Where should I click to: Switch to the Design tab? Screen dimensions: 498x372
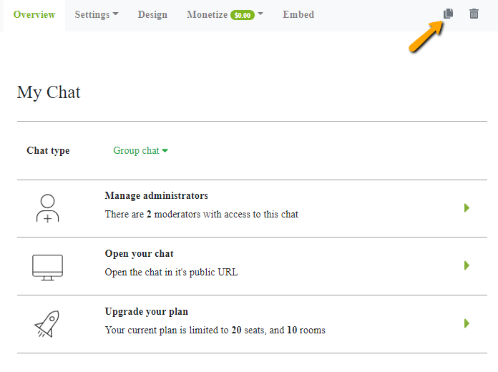(152, 15)
